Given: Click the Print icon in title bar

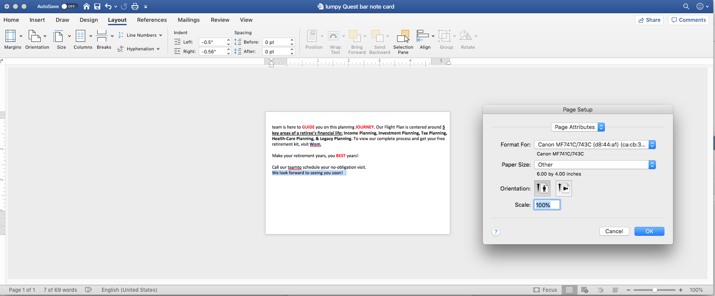Looking at the screenshot, I should [x=135, y=6].
